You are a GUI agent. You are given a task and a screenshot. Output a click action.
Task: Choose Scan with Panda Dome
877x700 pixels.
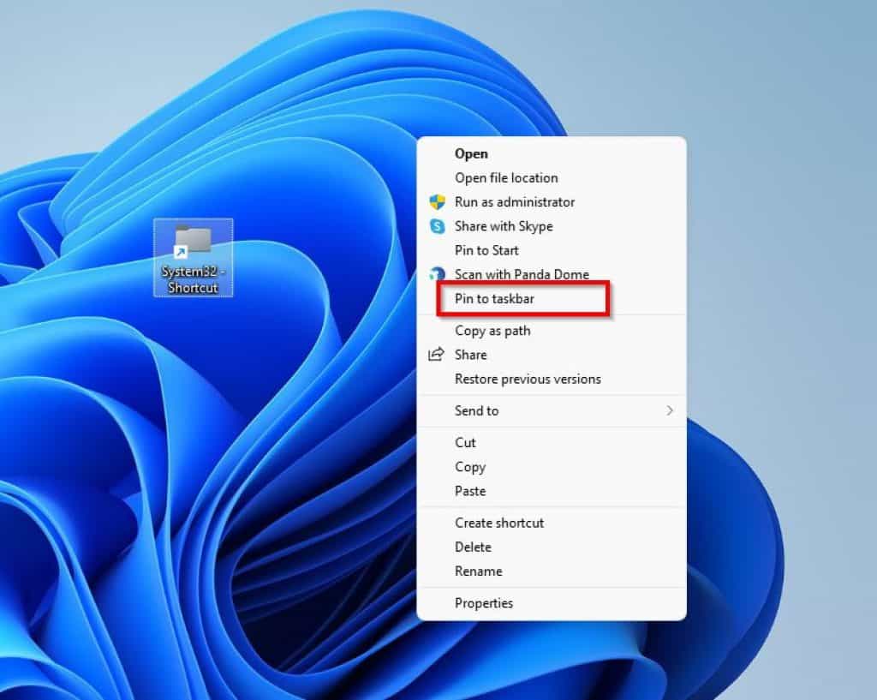coord(552,274)
